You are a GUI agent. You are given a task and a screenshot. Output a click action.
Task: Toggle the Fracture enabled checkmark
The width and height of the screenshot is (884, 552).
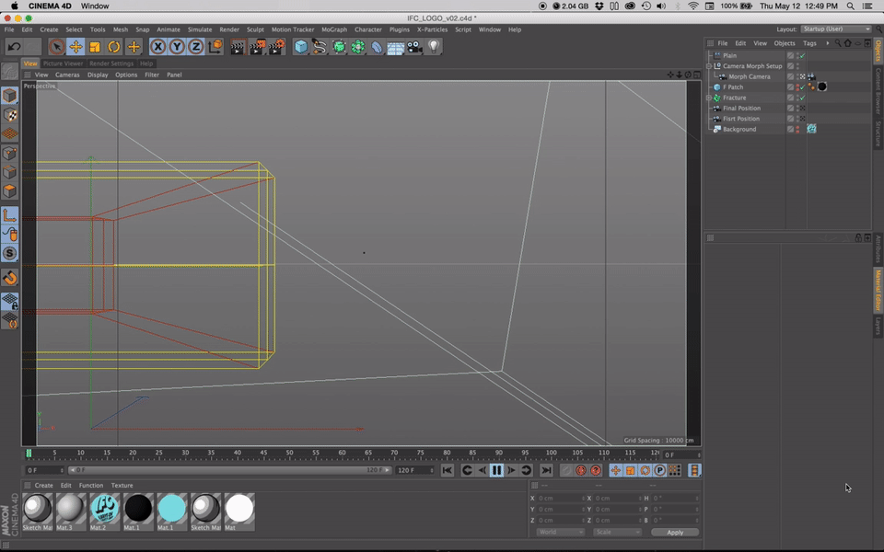click(x=802, y=98)
